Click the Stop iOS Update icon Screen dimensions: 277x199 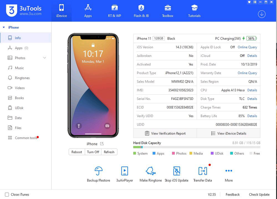177,171
